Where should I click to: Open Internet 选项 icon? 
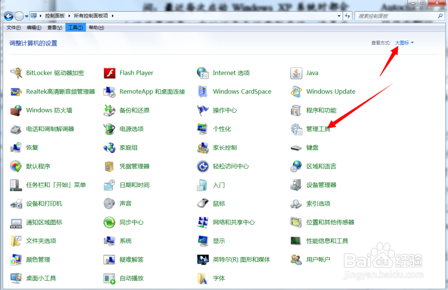(x=203, y=73)
